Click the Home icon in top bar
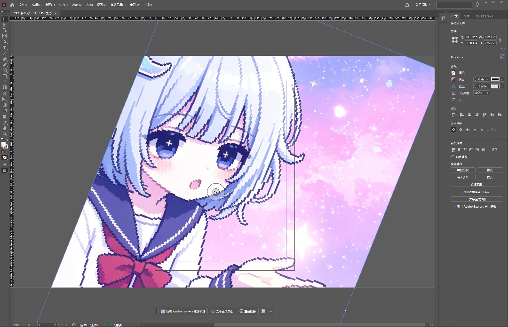 pos(12,5)
